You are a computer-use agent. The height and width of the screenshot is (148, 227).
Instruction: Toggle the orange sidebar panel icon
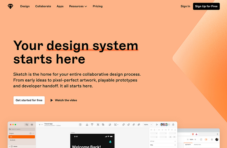coord(206,140)
